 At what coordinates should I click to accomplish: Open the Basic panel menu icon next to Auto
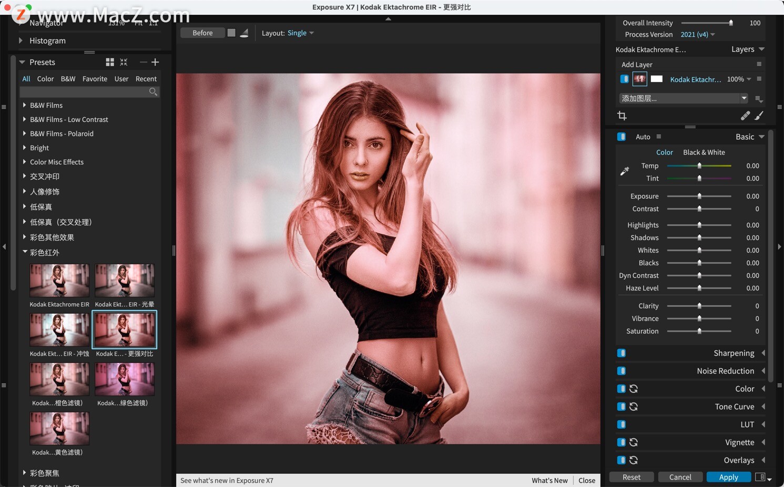(658, 137)
